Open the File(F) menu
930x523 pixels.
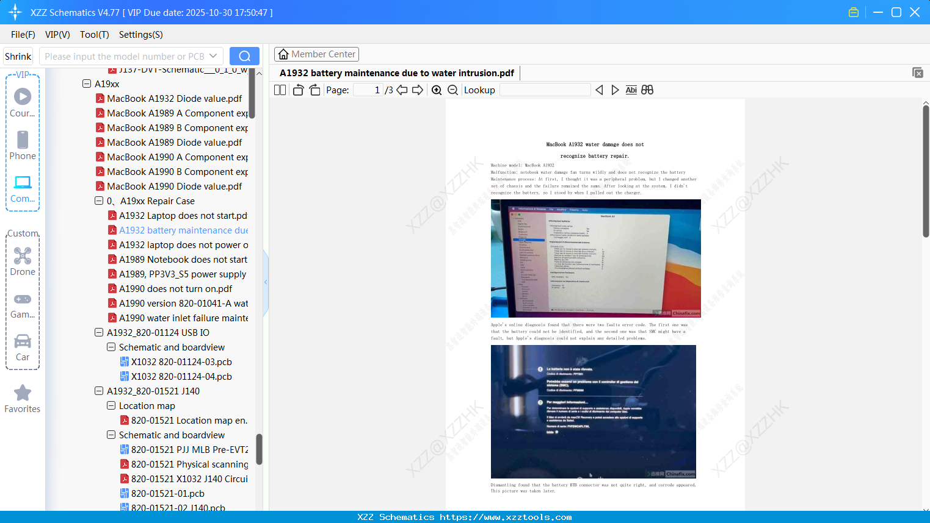(x=23, y=35)
